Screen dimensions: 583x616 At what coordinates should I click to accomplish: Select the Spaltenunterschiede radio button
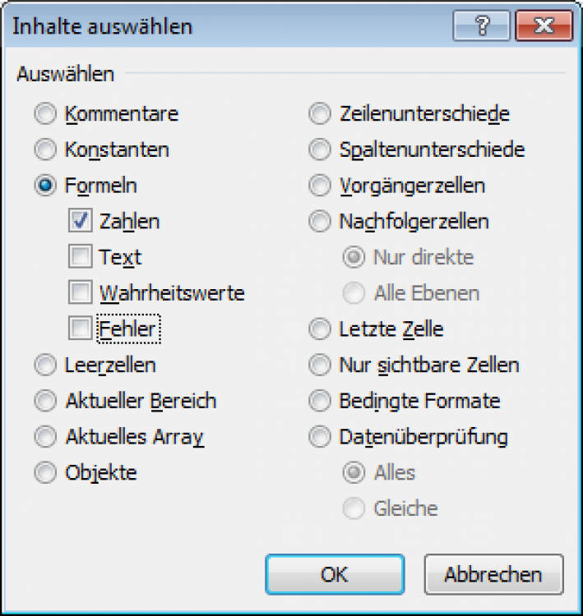(319, 150)
